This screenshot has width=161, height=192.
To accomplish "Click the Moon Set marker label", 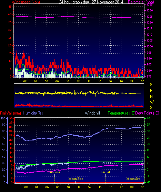I will tap(133, 179).
